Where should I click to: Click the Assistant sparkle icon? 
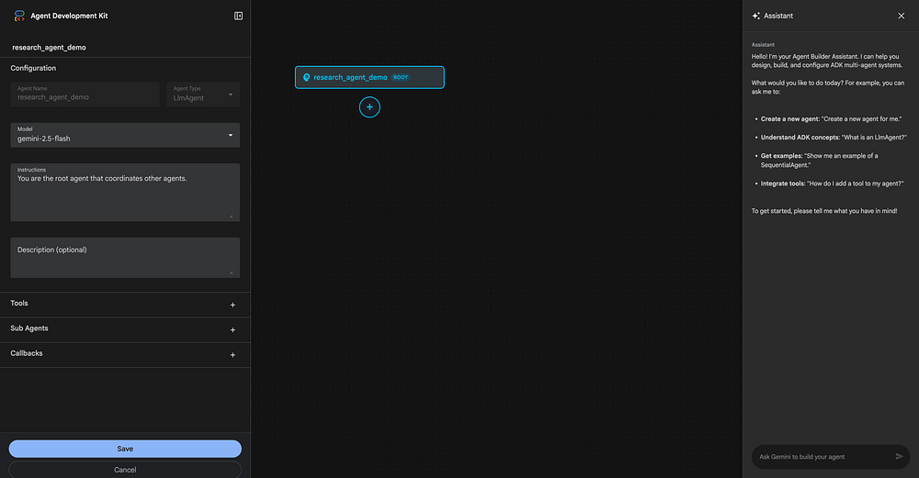click(756, 16)
